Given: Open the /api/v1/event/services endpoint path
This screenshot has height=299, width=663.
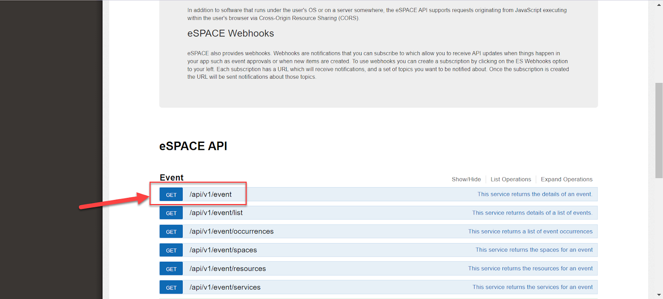Looking at the screenshot, I should click(x=225, y=287).
